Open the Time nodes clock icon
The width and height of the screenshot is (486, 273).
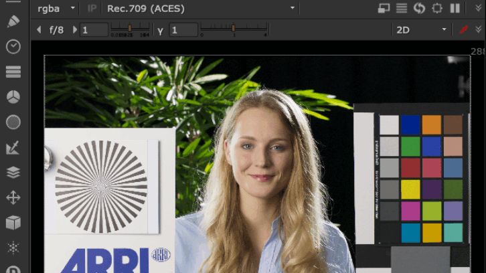pos(13,46)
